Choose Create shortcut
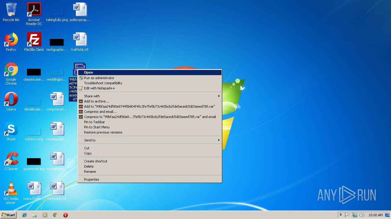The width and height of the screenshot is (391, 219). coord(150,161)
